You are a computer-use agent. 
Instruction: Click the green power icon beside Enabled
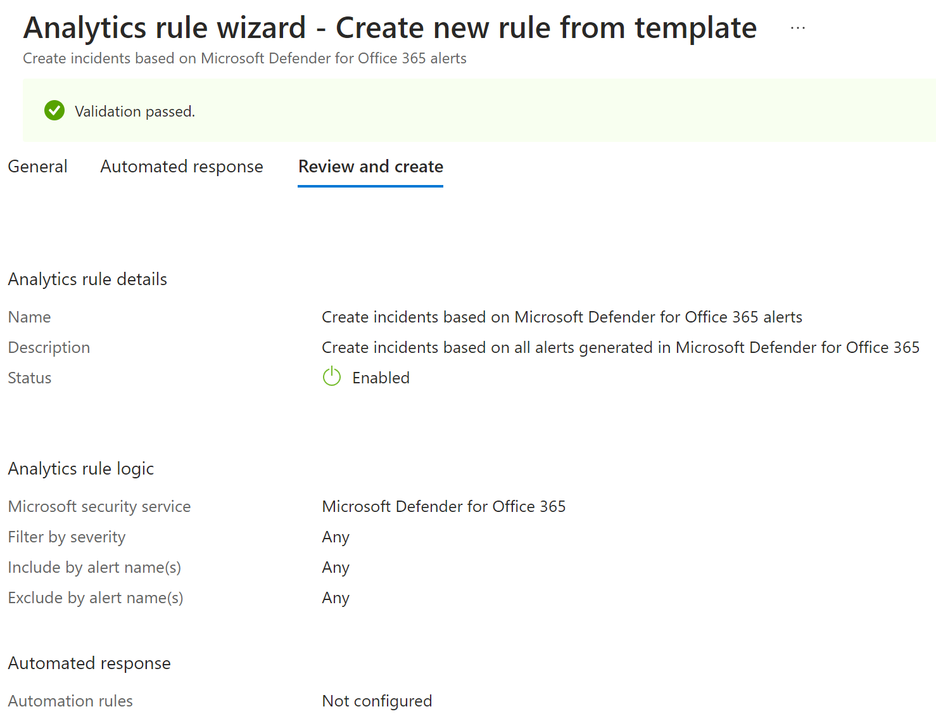pos(332,377)
